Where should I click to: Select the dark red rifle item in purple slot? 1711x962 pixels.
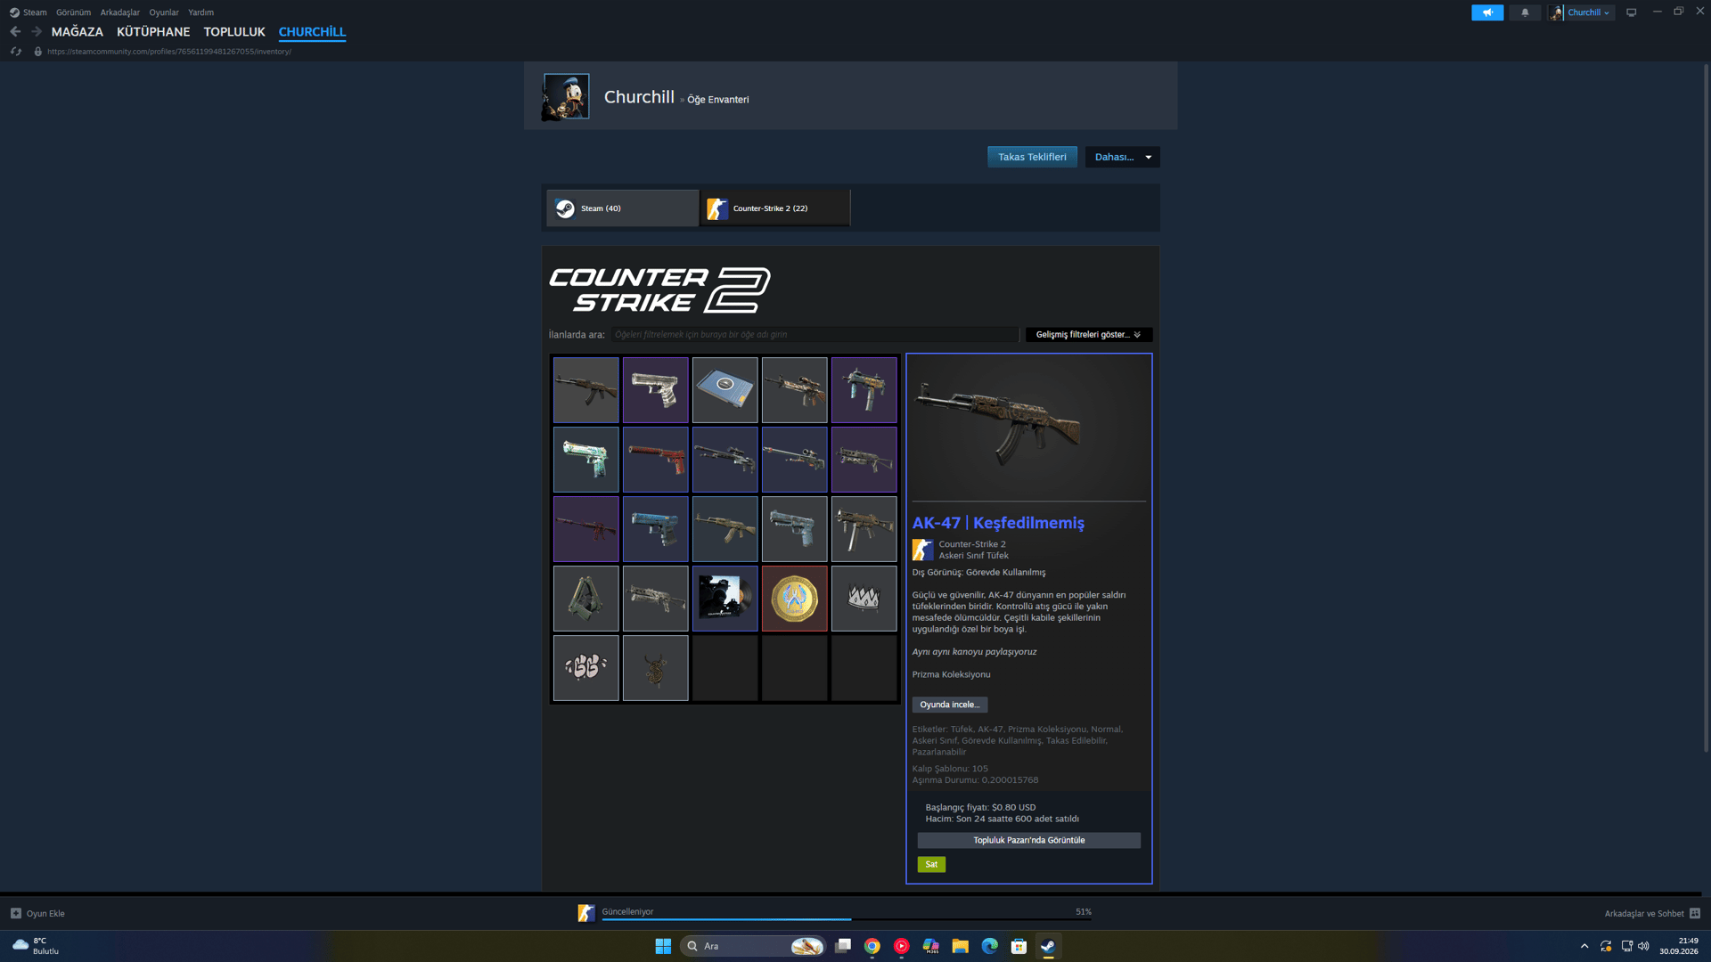[585, 529]
